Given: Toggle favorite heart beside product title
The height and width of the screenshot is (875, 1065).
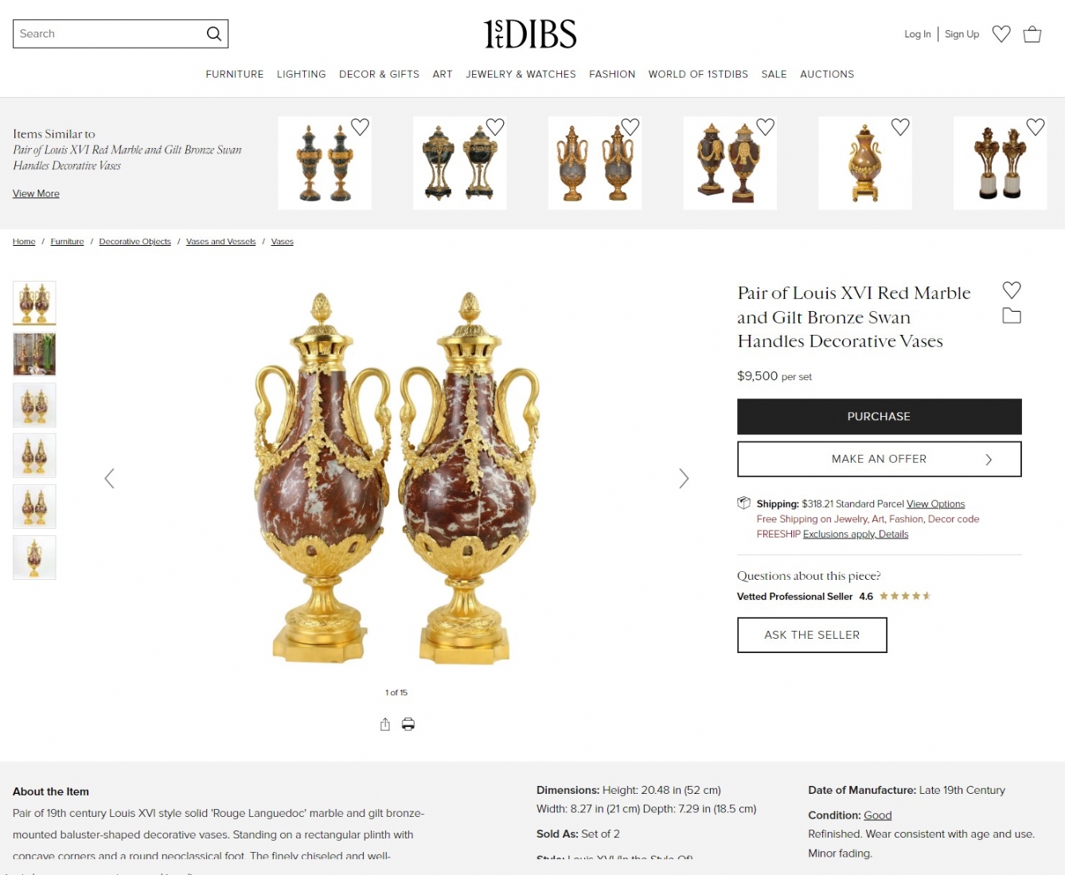Looking at the screenshot, I should [1012, 290].
